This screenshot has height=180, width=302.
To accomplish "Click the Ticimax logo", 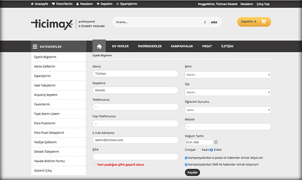I will coord(51,24).
